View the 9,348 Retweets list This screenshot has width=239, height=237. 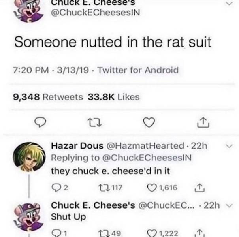tap(48, 97)
